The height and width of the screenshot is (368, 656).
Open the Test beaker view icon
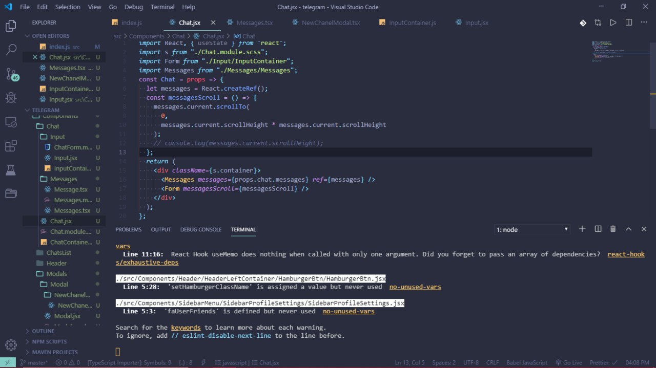pos(11,169)
